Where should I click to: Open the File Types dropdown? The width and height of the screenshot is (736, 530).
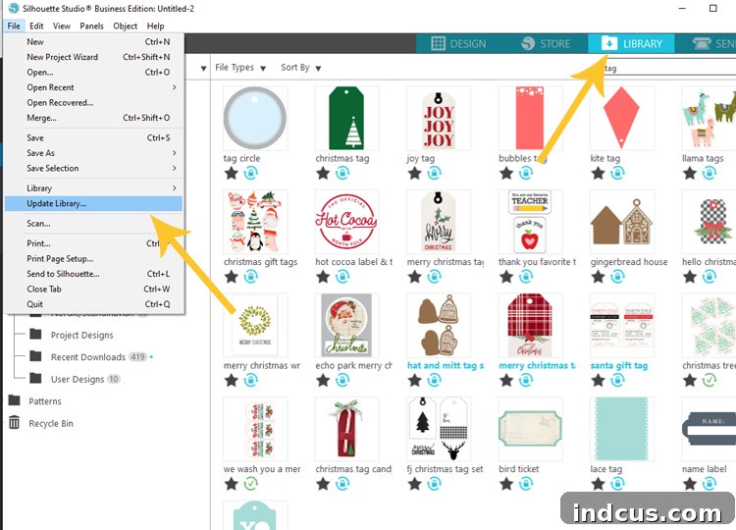240,68
